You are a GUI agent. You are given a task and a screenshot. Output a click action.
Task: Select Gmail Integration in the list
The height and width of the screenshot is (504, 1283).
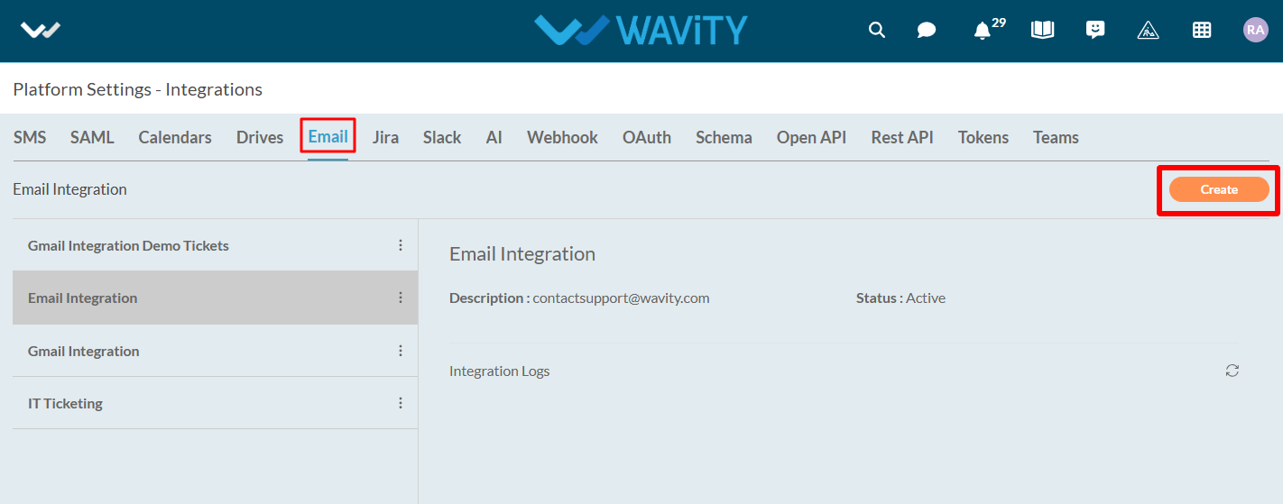[x=215, y=351]
